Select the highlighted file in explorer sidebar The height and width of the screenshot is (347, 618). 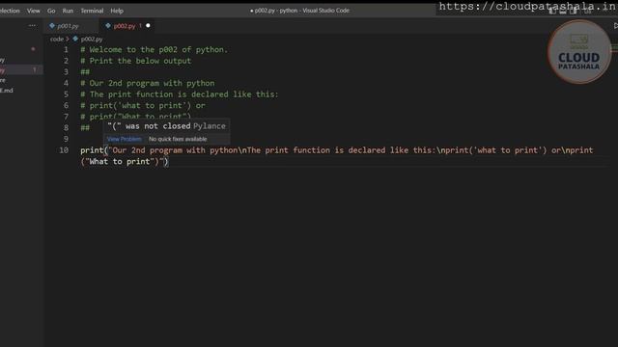(20, 70)
